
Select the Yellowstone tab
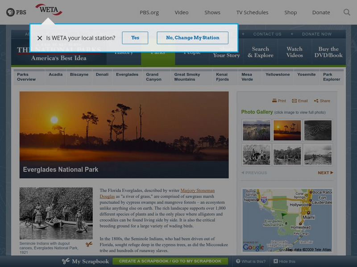(x=278, y=77)
